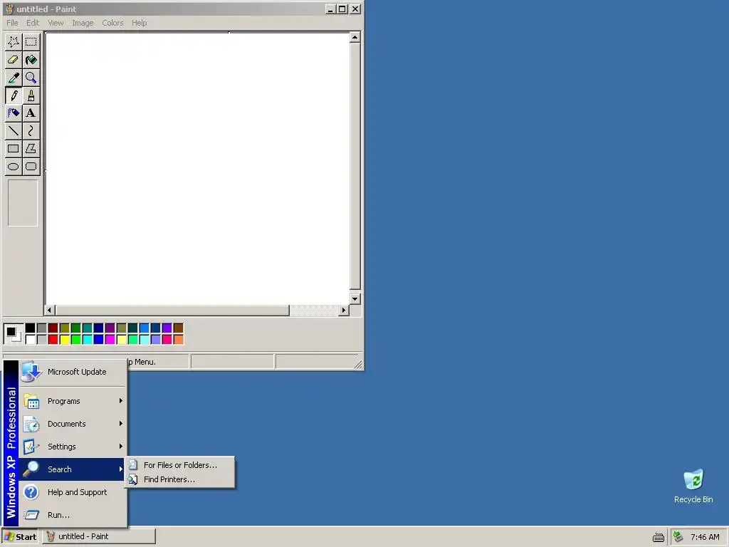
Task: Expand the Documents submenu
Action: [73, 424]
